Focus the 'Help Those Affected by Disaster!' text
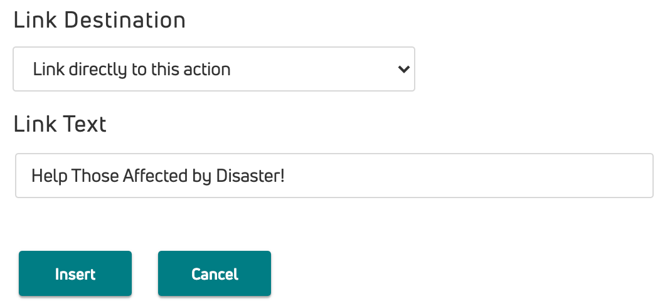This screenshot has height=306, width=665. [158, 176]
